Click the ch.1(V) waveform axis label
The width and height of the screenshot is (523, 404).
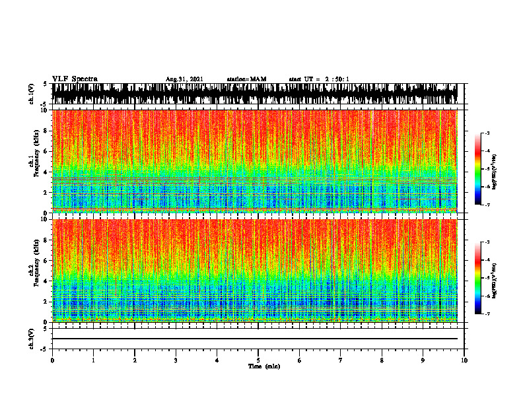[32, 94]
